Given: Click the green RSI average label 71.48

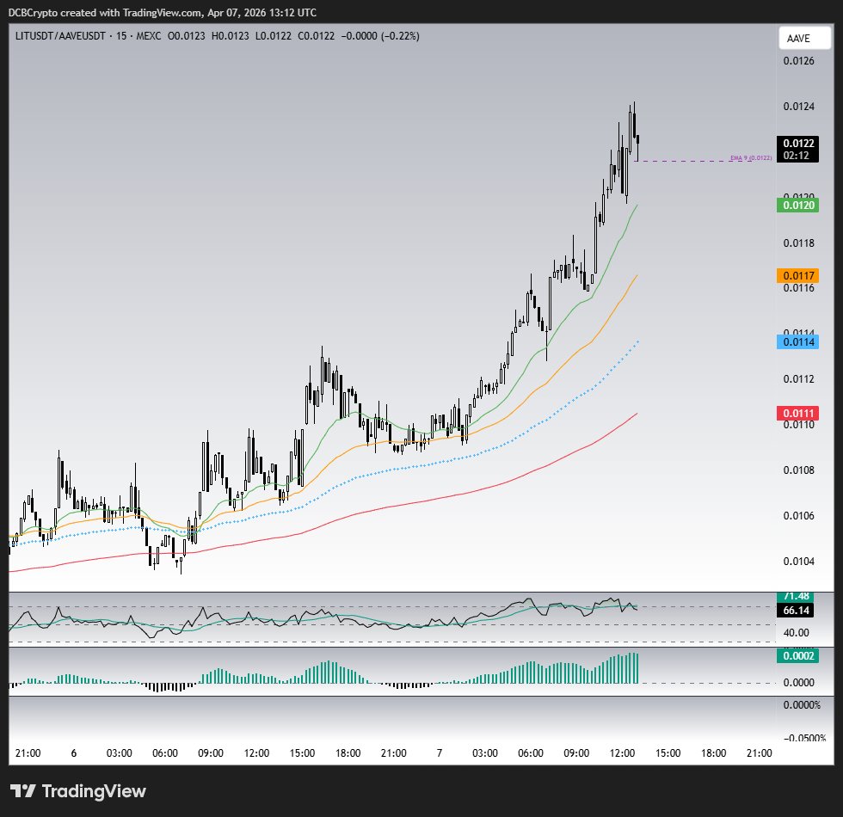Looking at the screenshot, I should [796, 596].
